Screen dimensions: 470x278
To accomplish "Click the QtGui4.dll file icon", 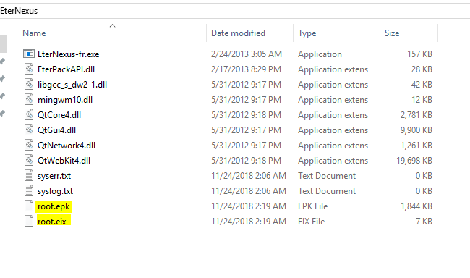I will click(x=29, y=130).
